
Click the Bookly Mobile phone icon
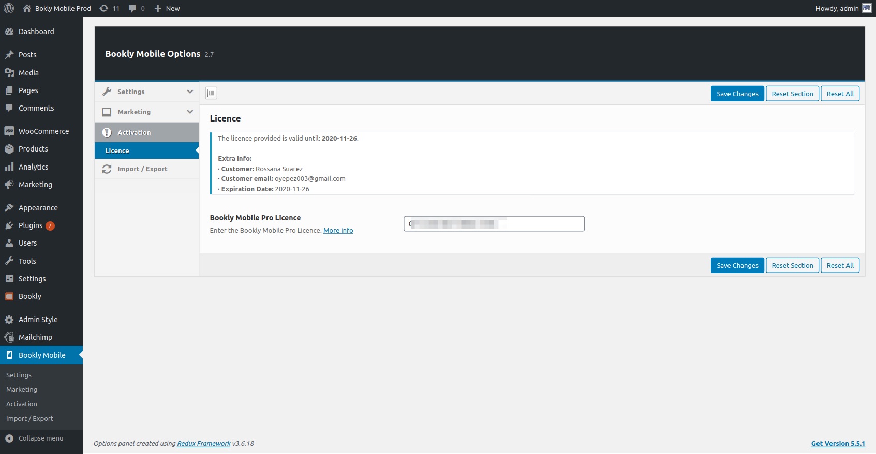point(9,355)
